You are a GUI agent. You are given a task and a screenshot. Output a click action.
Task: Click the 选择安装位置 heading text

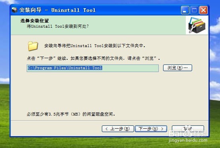35,21
